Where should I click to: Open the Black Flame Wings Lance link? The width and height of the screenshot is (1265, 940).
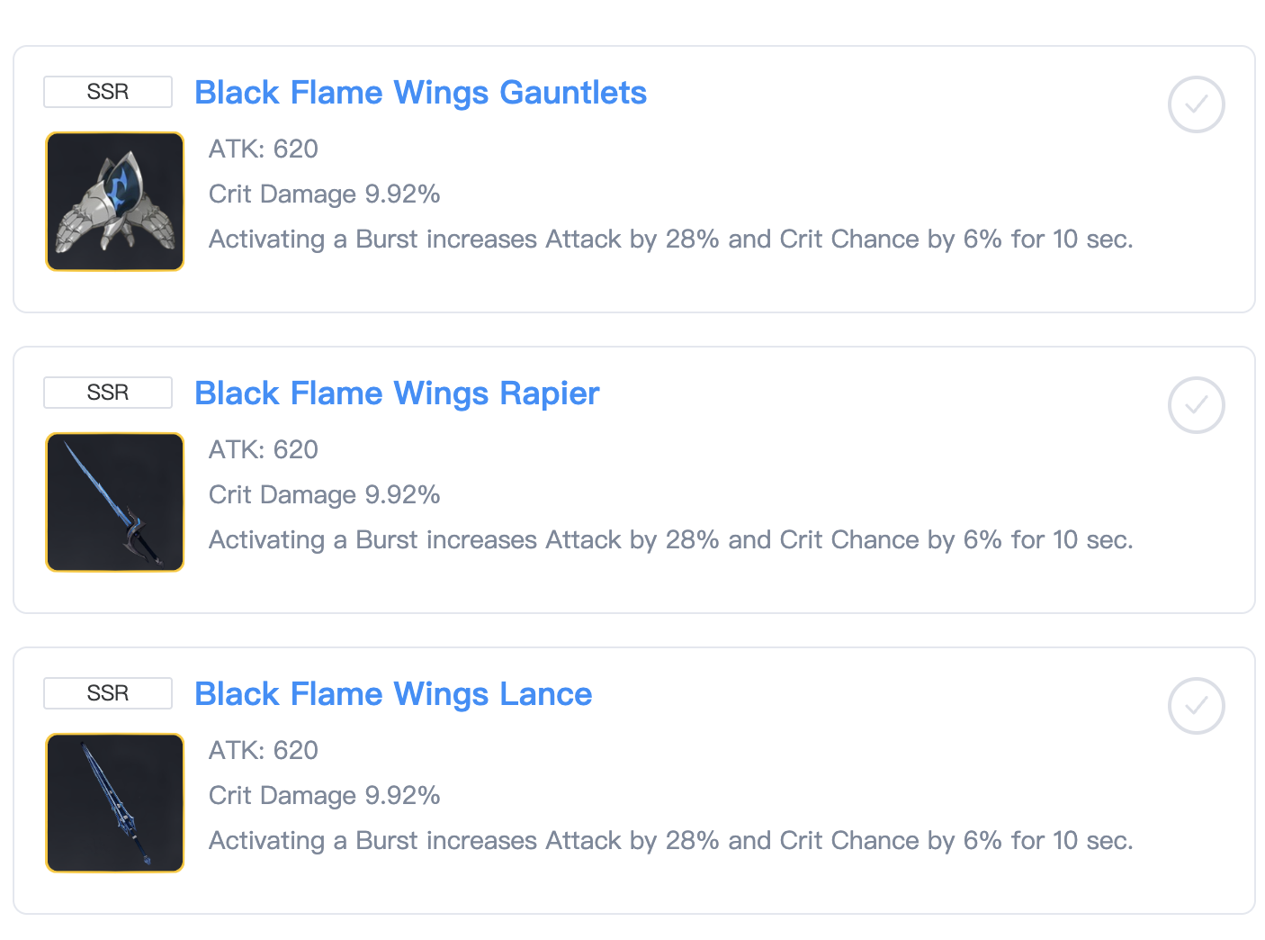point(393,693)
